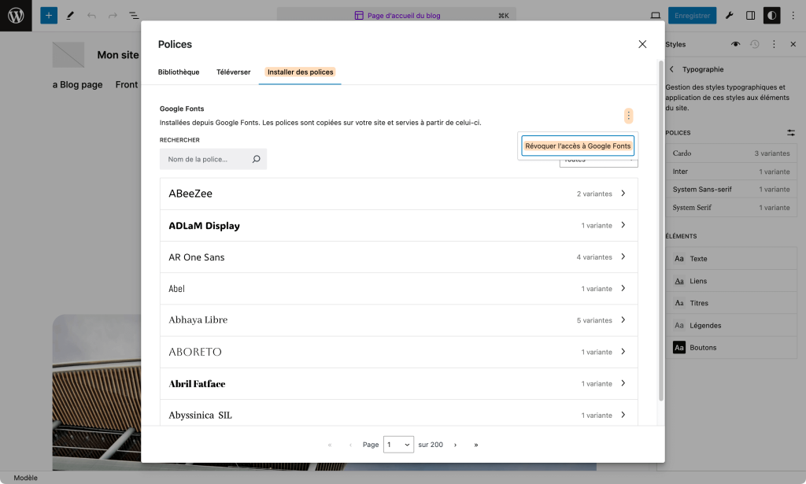Close the Polices dialog
The height and width of the screenshot is (484, 806).
point(642,44)
